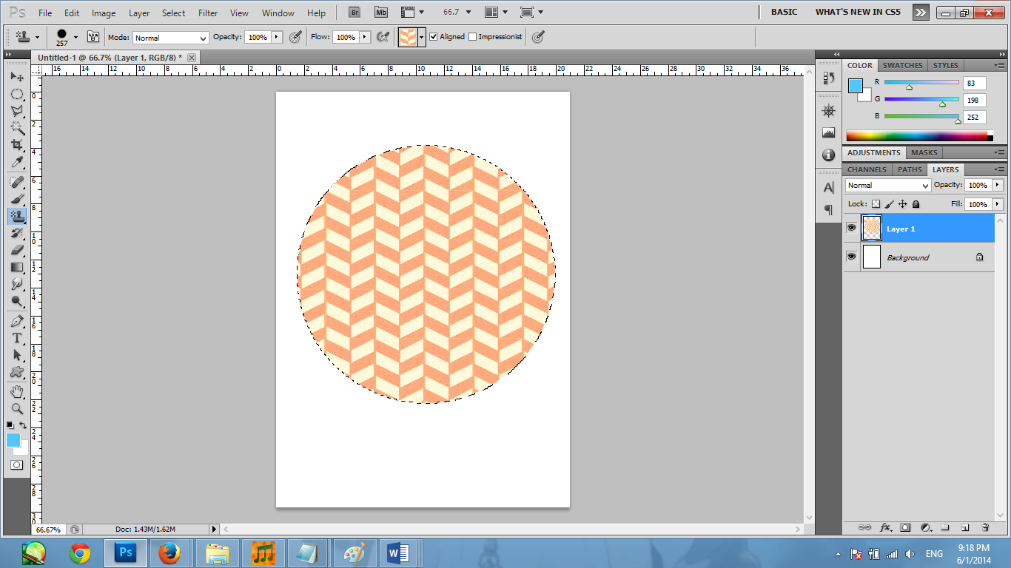This screenshot has height=568, width=1011.
Task: Select the Eyedropper tool
Action: tap(17, 163)
